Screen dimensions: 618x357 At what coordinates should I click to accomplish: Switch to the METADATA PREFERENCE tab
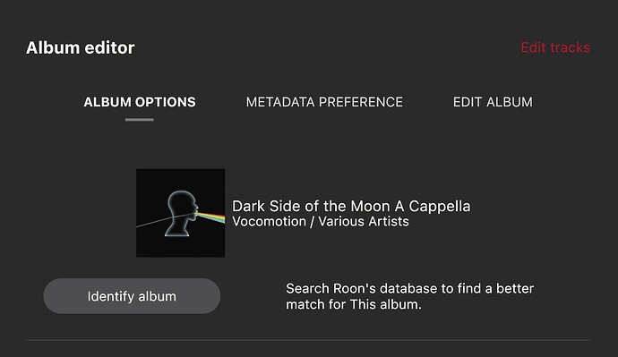[324, 102]
